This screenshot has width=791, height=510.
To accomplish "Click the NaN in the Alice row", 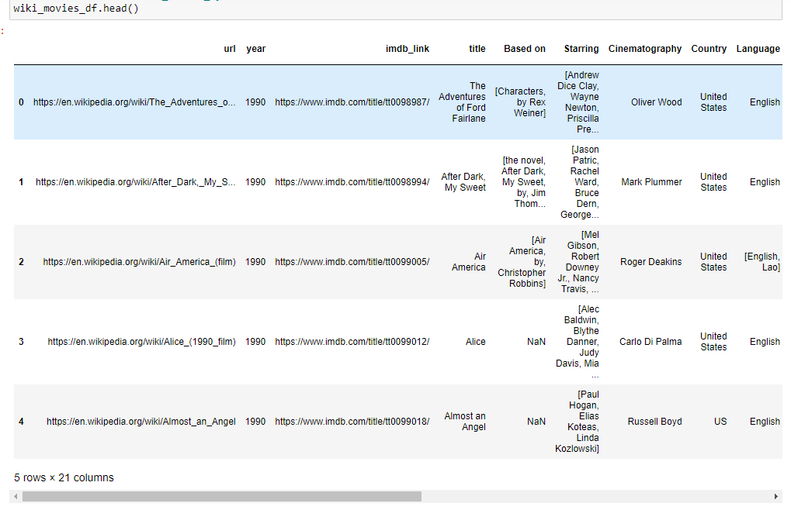I will coord(536,342).
